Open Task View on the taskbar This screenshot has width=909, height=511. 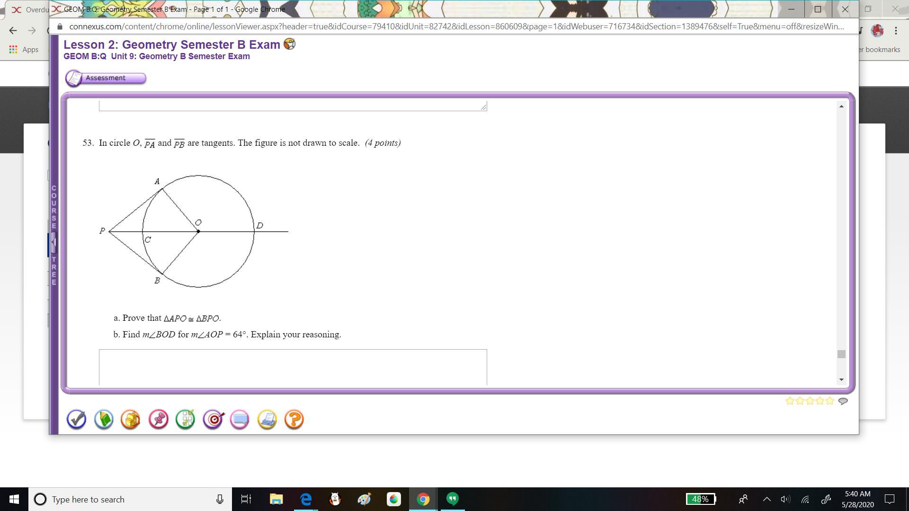click(x=246, y=499)
